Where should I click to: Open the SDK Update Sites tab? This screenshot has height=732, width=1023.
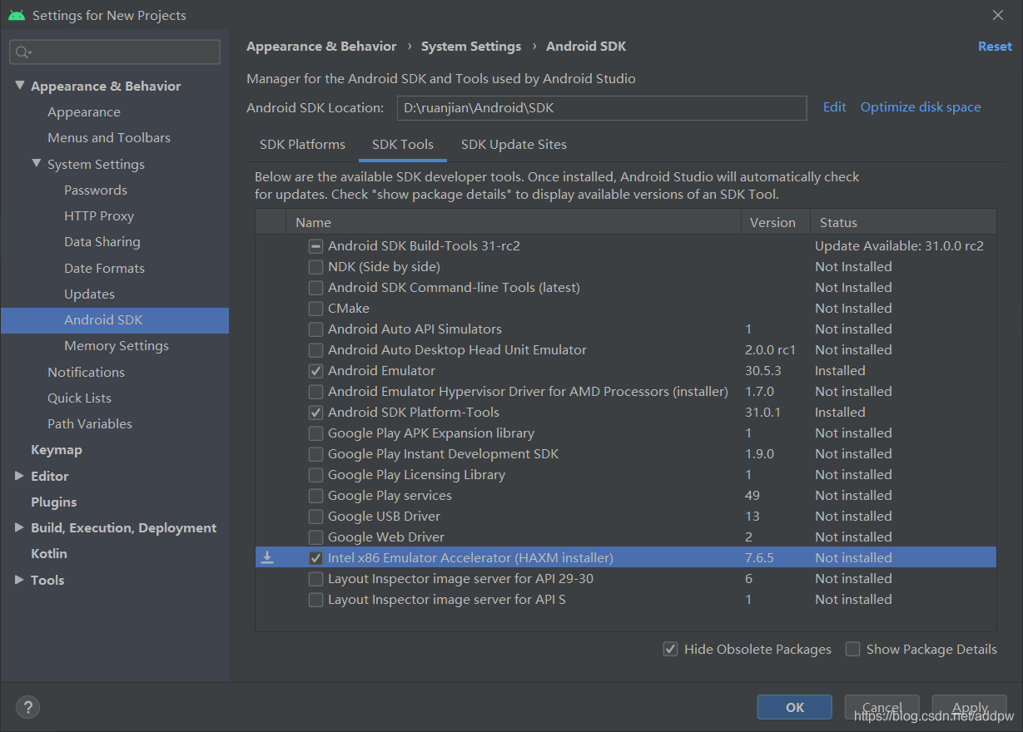[x=514, y=145]
